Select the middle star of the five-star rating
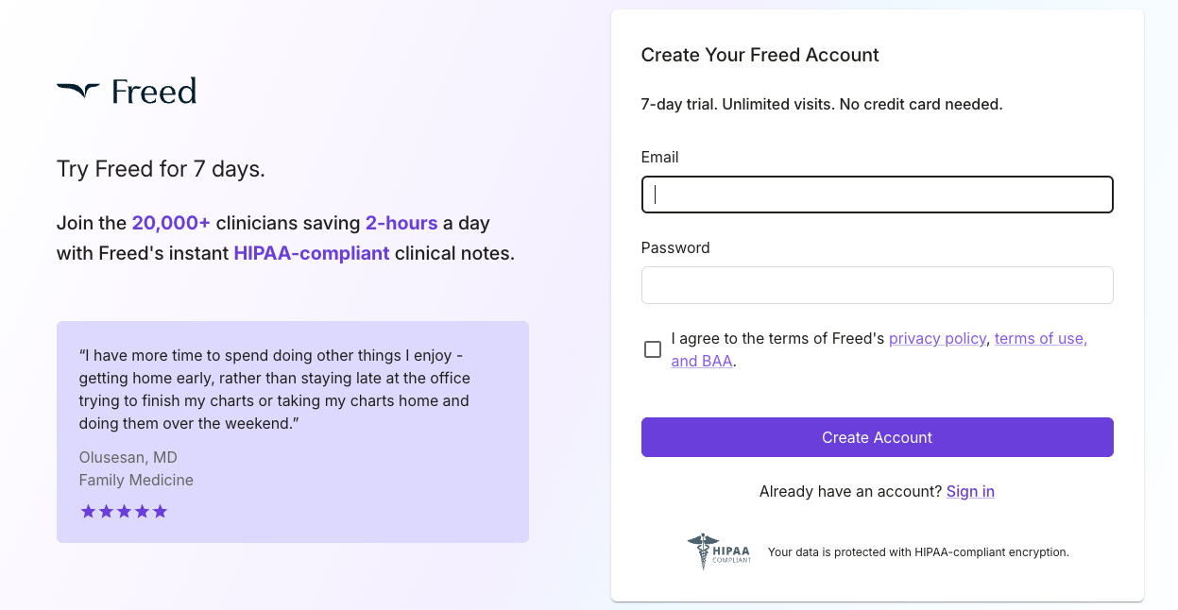 [124, 511]
